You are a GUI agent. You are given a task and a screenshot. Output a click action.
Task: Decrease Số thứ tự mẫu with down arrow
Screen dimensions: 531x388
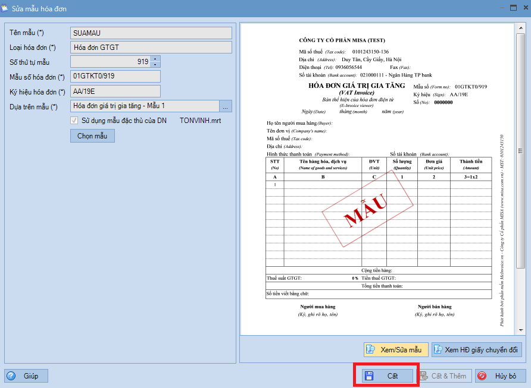pyautogui.click(x=155, y=65)
